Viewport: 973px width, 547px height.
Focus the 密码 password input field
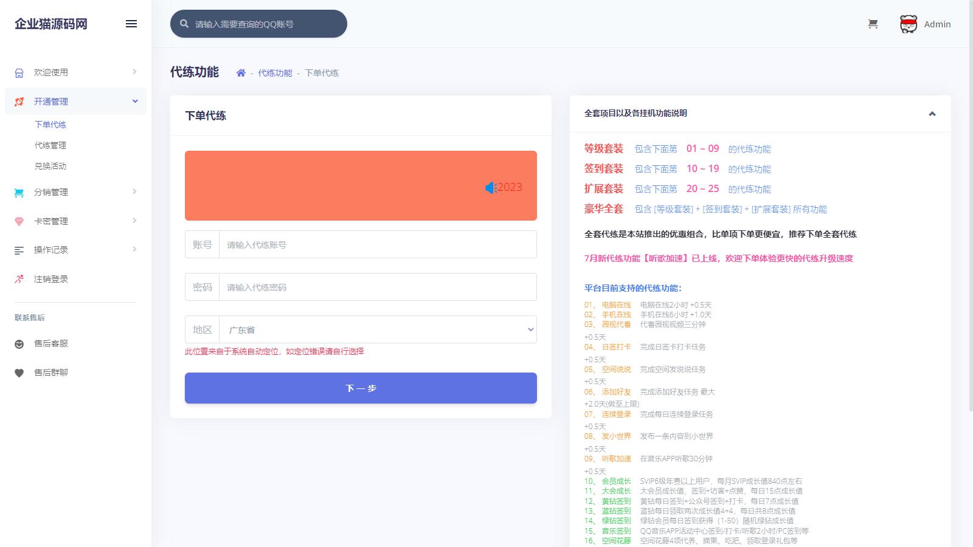[x=377, y=287]
